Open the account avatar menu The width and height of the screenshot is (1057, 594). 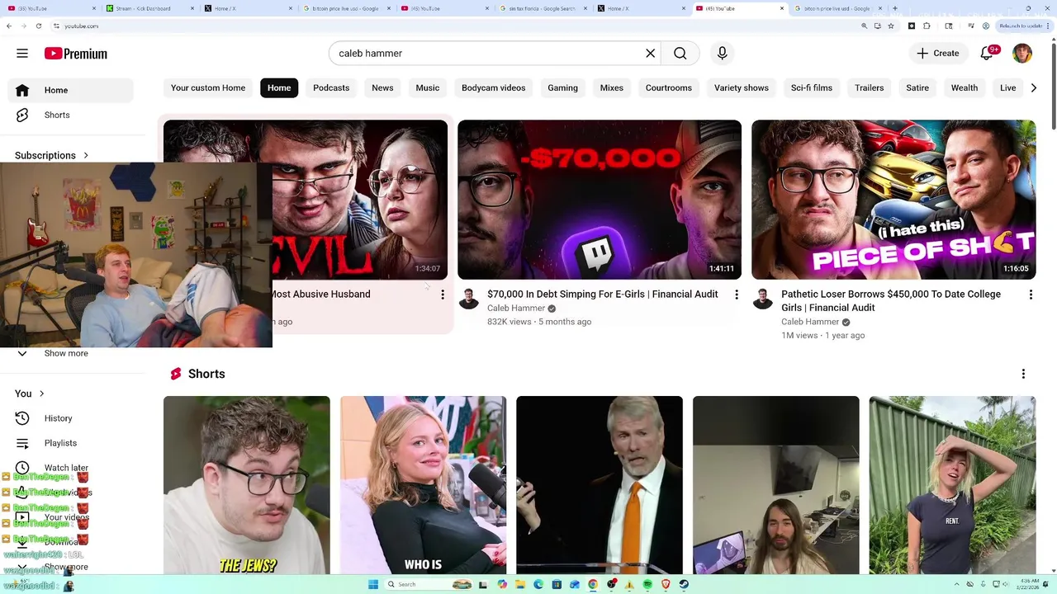[1022, 54]
